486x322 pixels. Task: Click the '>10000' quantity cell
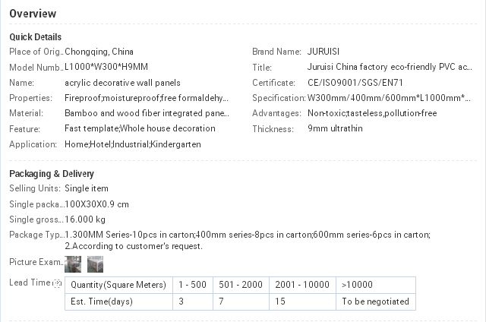click(357, 285)
